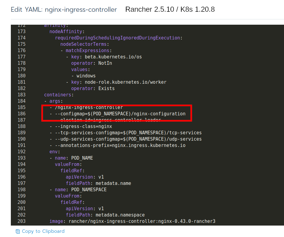Click the '--annotations-prefix=nginx.ingress.kubernetes.io' argument
The height and width of the screenshot is (237, 284).
[x=120, y=145]
